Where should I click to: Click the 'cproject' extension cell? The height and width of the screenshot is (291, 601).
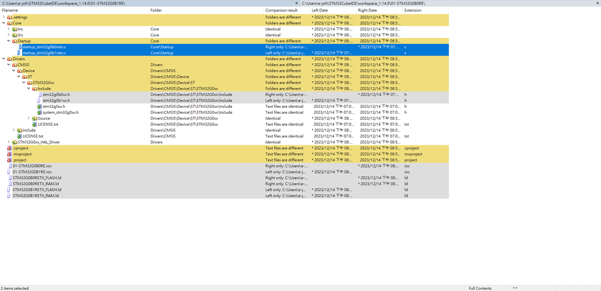tap(411, 148)
